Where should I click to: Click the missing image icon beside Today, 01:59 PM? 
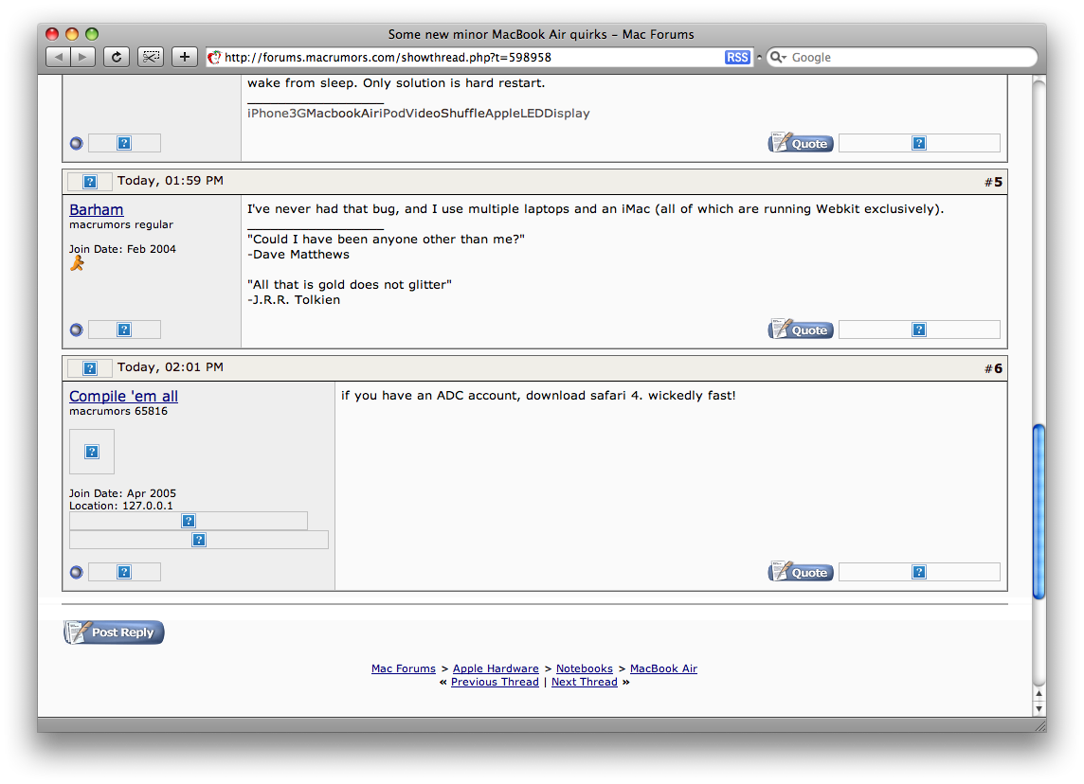90,182
